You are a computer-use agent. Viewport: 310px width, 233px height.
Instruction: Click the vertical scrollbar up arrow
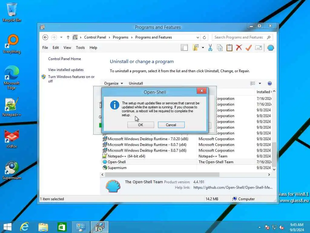pos(274,91)
